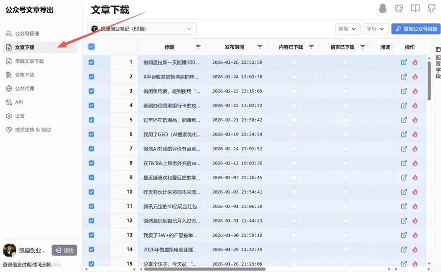Click the horizontal table scrollbar

(x=205, y=269)
